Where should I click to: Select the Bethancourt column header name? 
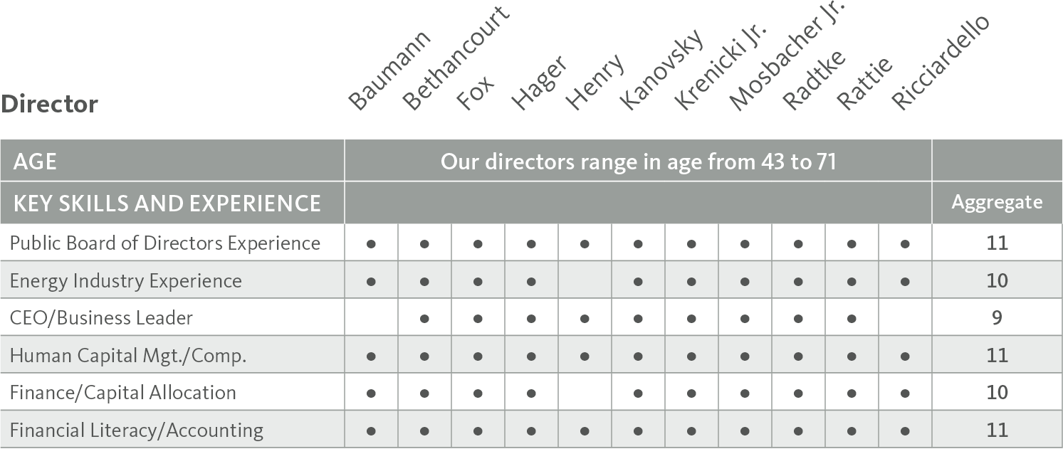[x=455, y=59]
